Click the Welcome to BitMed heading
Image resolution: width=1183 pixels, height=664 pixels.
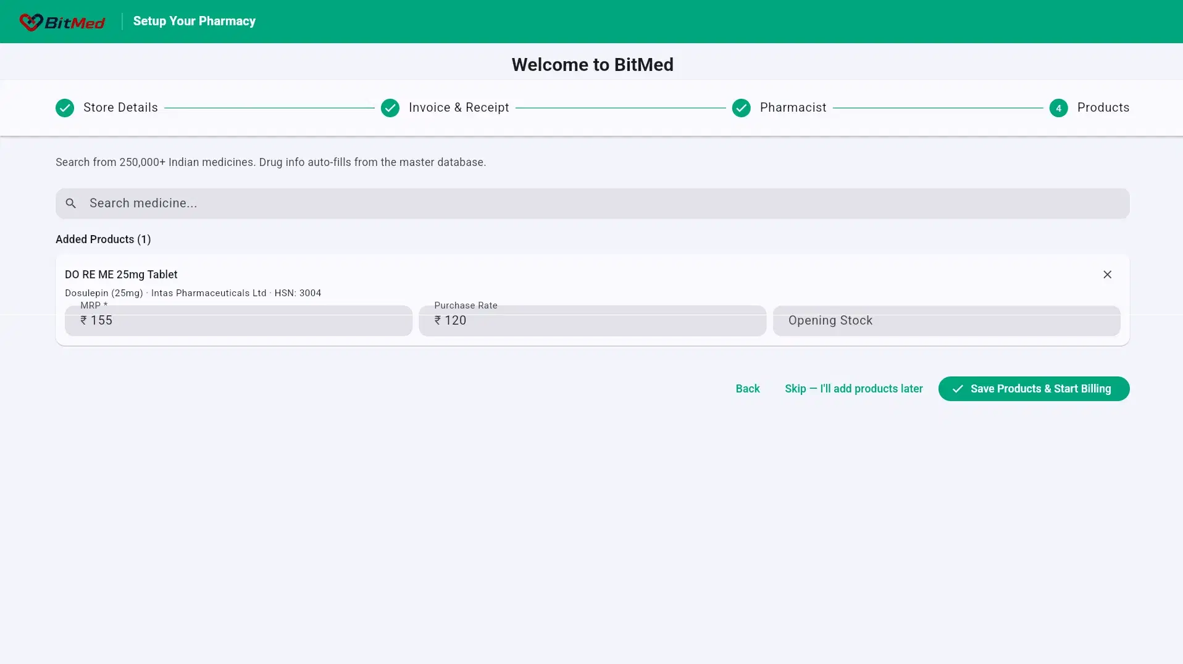(593, 64)
